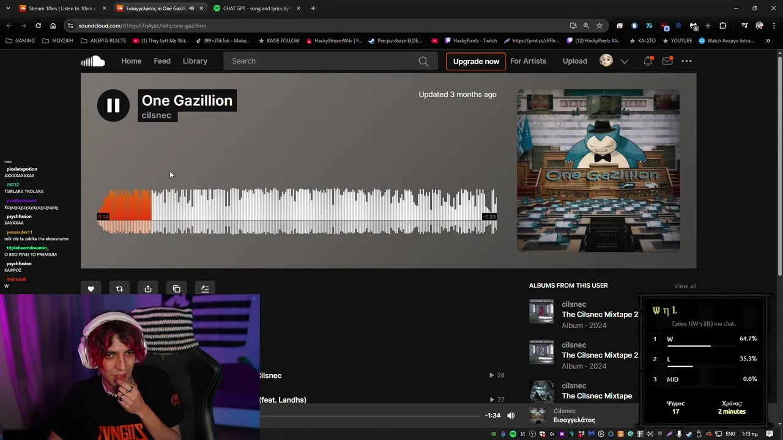783x440 pixels.
Task: Like the playlist with heart icon
Action: (x=91, y=289)
